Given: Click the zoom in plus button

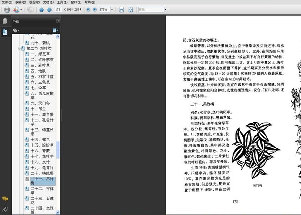Looking at the screenshot, I should pos(95,9).
